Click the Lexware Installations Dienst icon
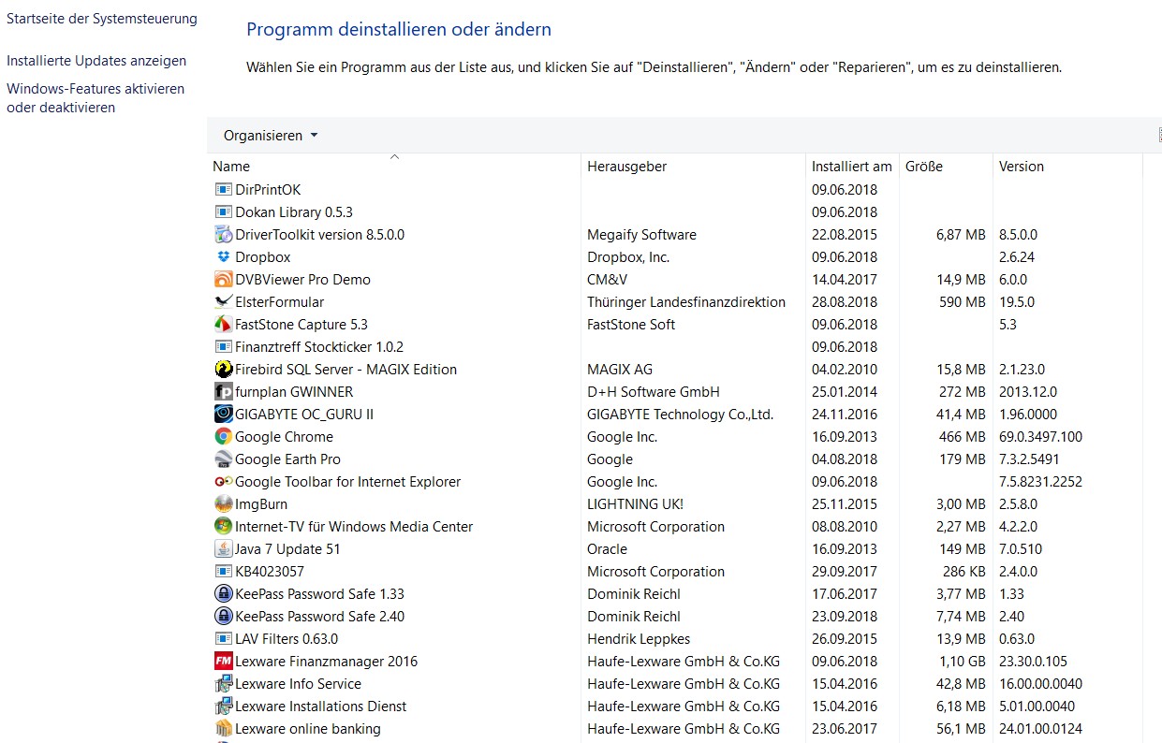Viewport: 1162px width, 743px height. pos(223,707)
